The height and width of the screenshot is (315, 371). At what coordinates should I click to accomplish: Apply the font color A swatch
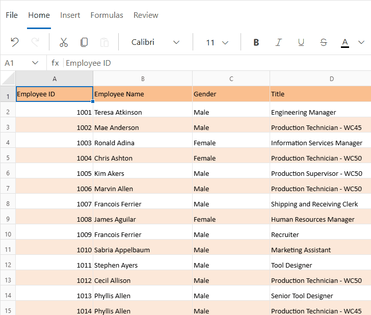345,42
